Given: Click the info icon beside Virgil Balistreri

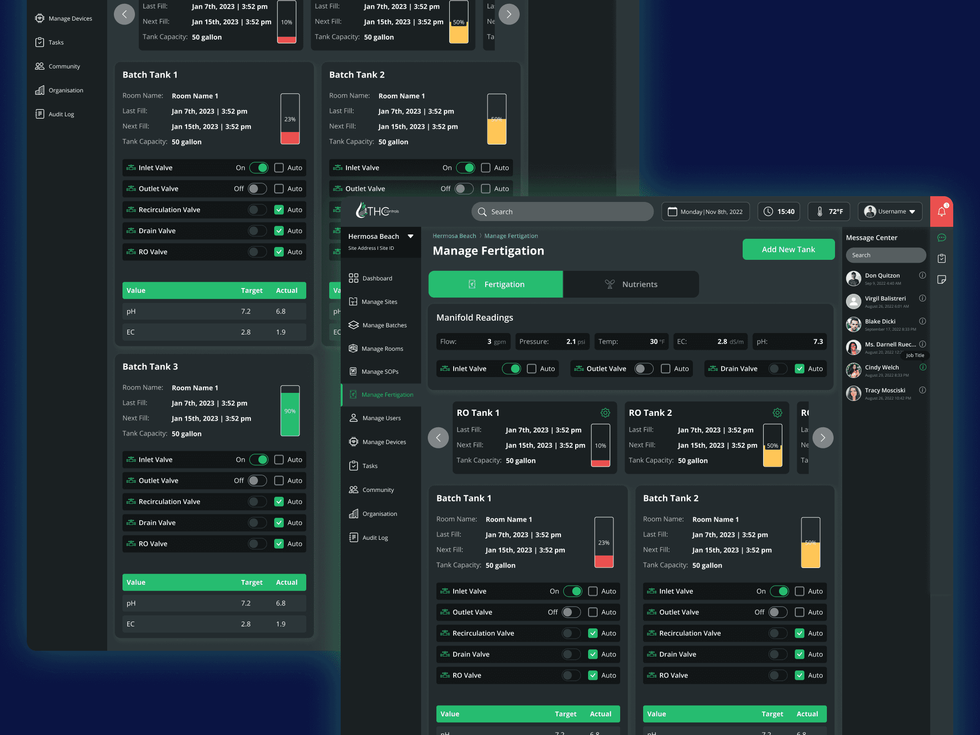Looking at the screenshot, I should 923,298.
